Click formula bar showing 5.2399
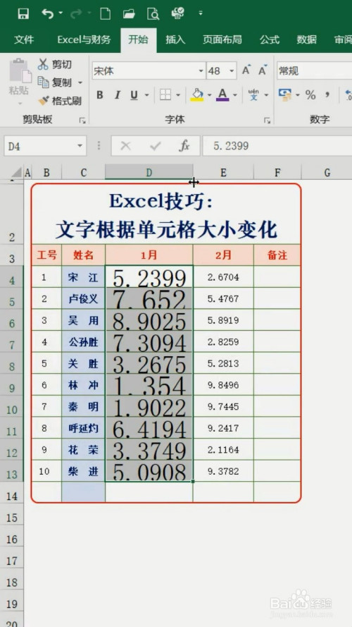This screenshot has width=352, height=627. pos(277,146)
